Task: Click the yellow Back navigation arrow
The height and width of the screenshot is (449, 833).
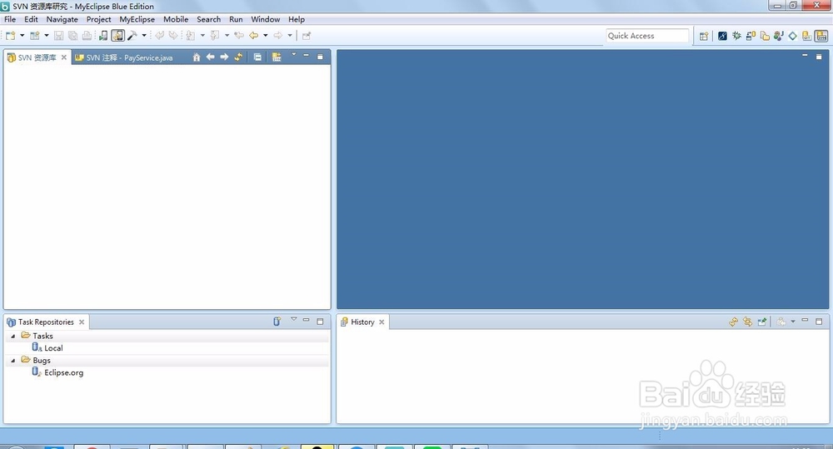Action: tap(254, 36)
